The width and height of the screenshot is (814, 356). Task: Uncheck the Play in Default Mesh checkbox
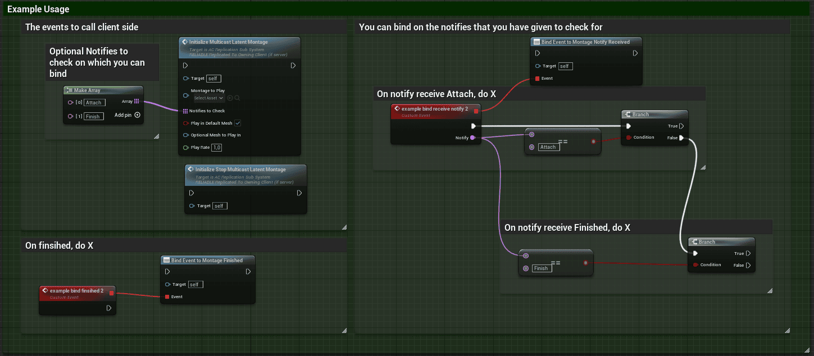238,123
